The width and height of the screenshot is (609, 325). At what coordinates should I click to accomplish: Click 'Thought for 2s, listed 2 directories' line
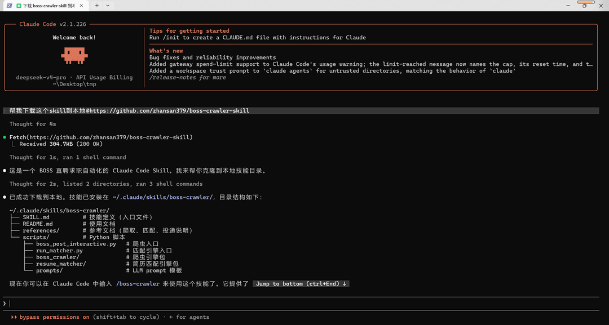(106, 184)
